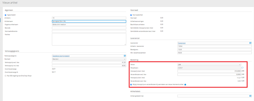Click Inkoopprijs field with 310,0000 ZAR
Image resolution: width=254 pixels, height=101 pixels.
tap(209, 71)
